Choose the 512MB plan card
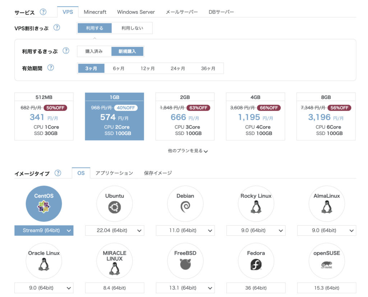Screen dimensions: 368x297 (x=44, y=116)
